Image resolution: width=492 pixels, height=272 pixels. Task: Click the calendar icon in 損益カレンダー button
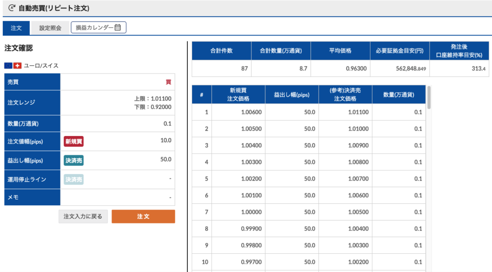118,27
